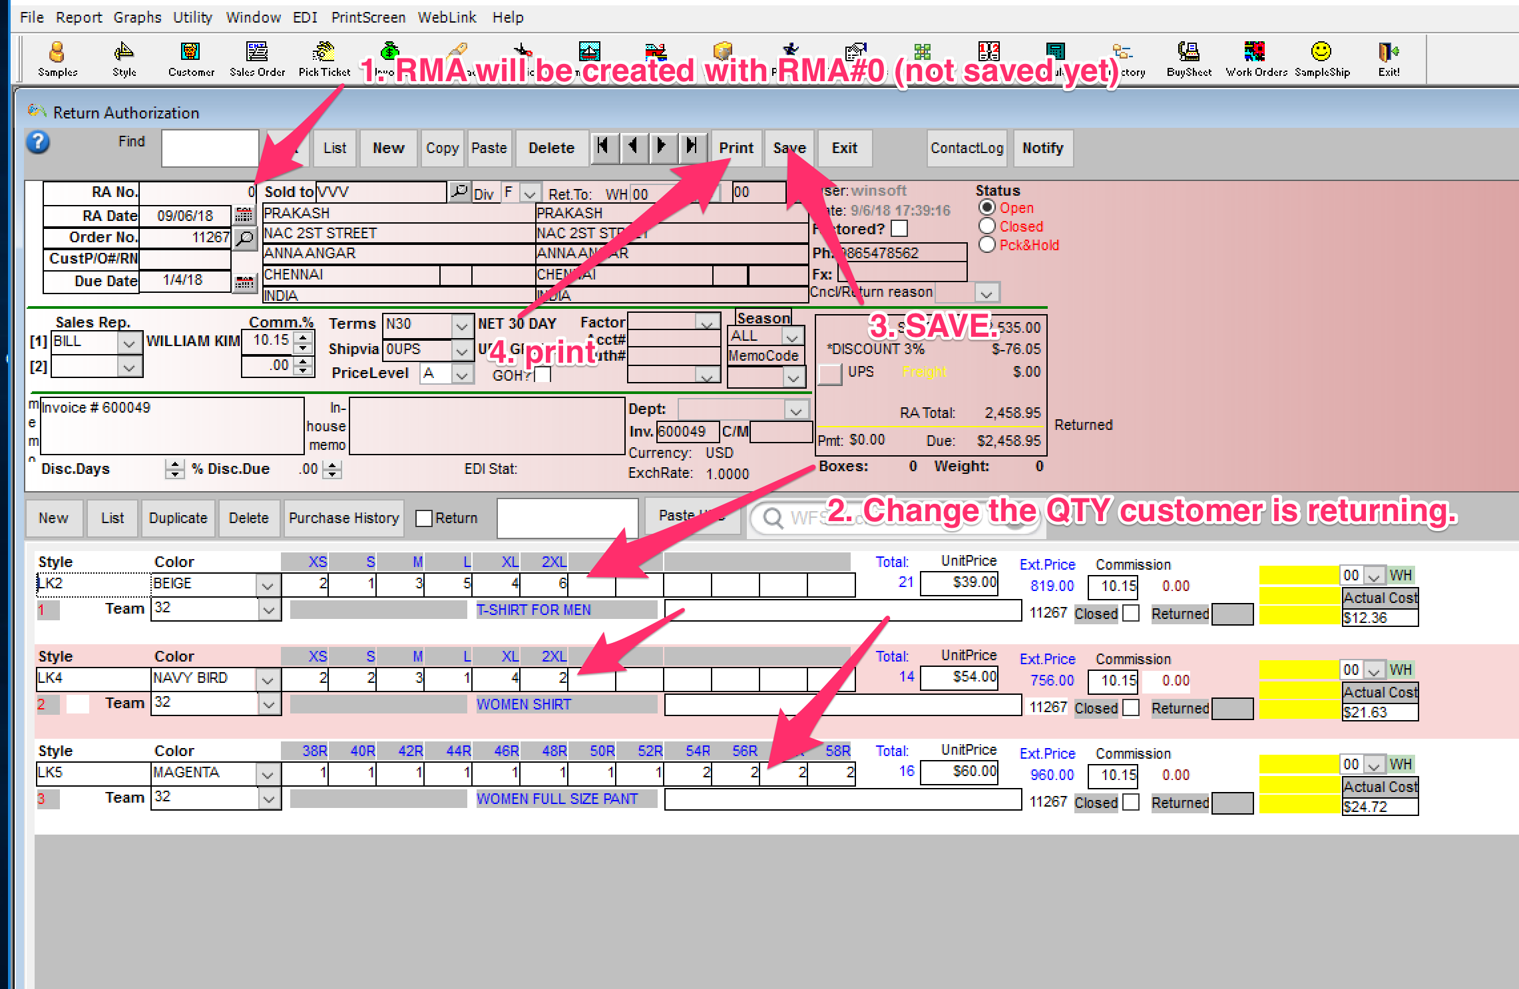1519x989 pixels.
Task: Select the Closed status radio button
Action: point(987,226)
